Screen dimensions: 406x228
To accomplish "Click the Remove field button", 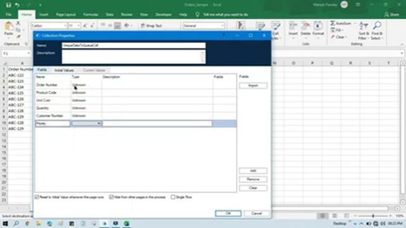I will [x=253, y=179].
